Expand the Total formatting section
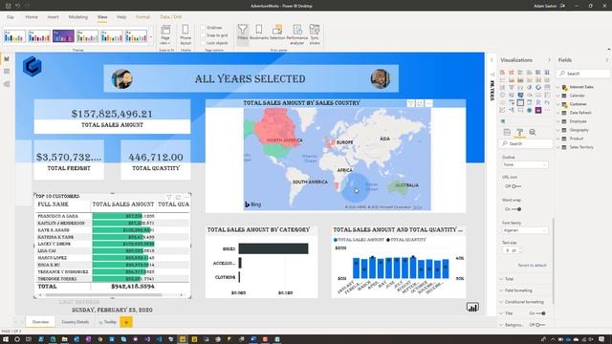Viewport: 612px width, 344px height. pyautogui.click(x=509, y=279)
